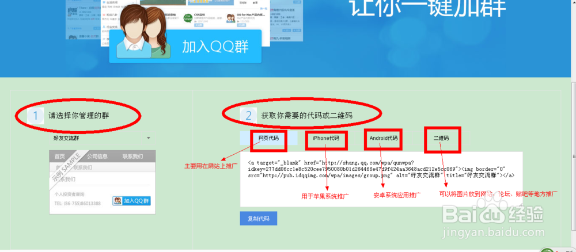Image resolution: width=576 pixels, height=252 pixels.
Task: Click the large 加入QQ群 banner button
Action: [185, 47]
